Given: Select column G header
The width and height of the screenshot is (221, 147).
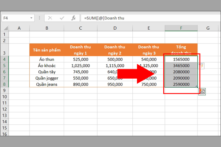Looking at the screenshot, I should (x=208, y=28).
